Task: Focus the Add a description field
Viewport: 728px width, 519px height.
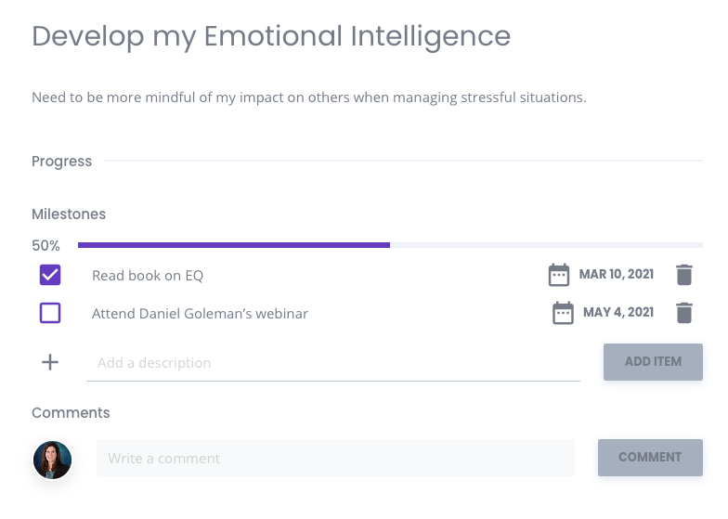Action: (332, 362)
